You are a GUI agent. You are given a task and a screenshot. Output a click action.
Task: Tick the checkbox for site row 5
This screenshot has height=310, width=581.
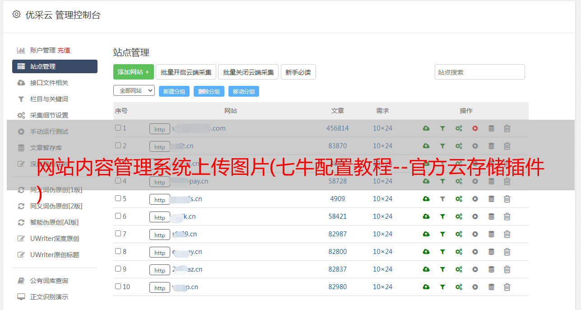[118, 198]
